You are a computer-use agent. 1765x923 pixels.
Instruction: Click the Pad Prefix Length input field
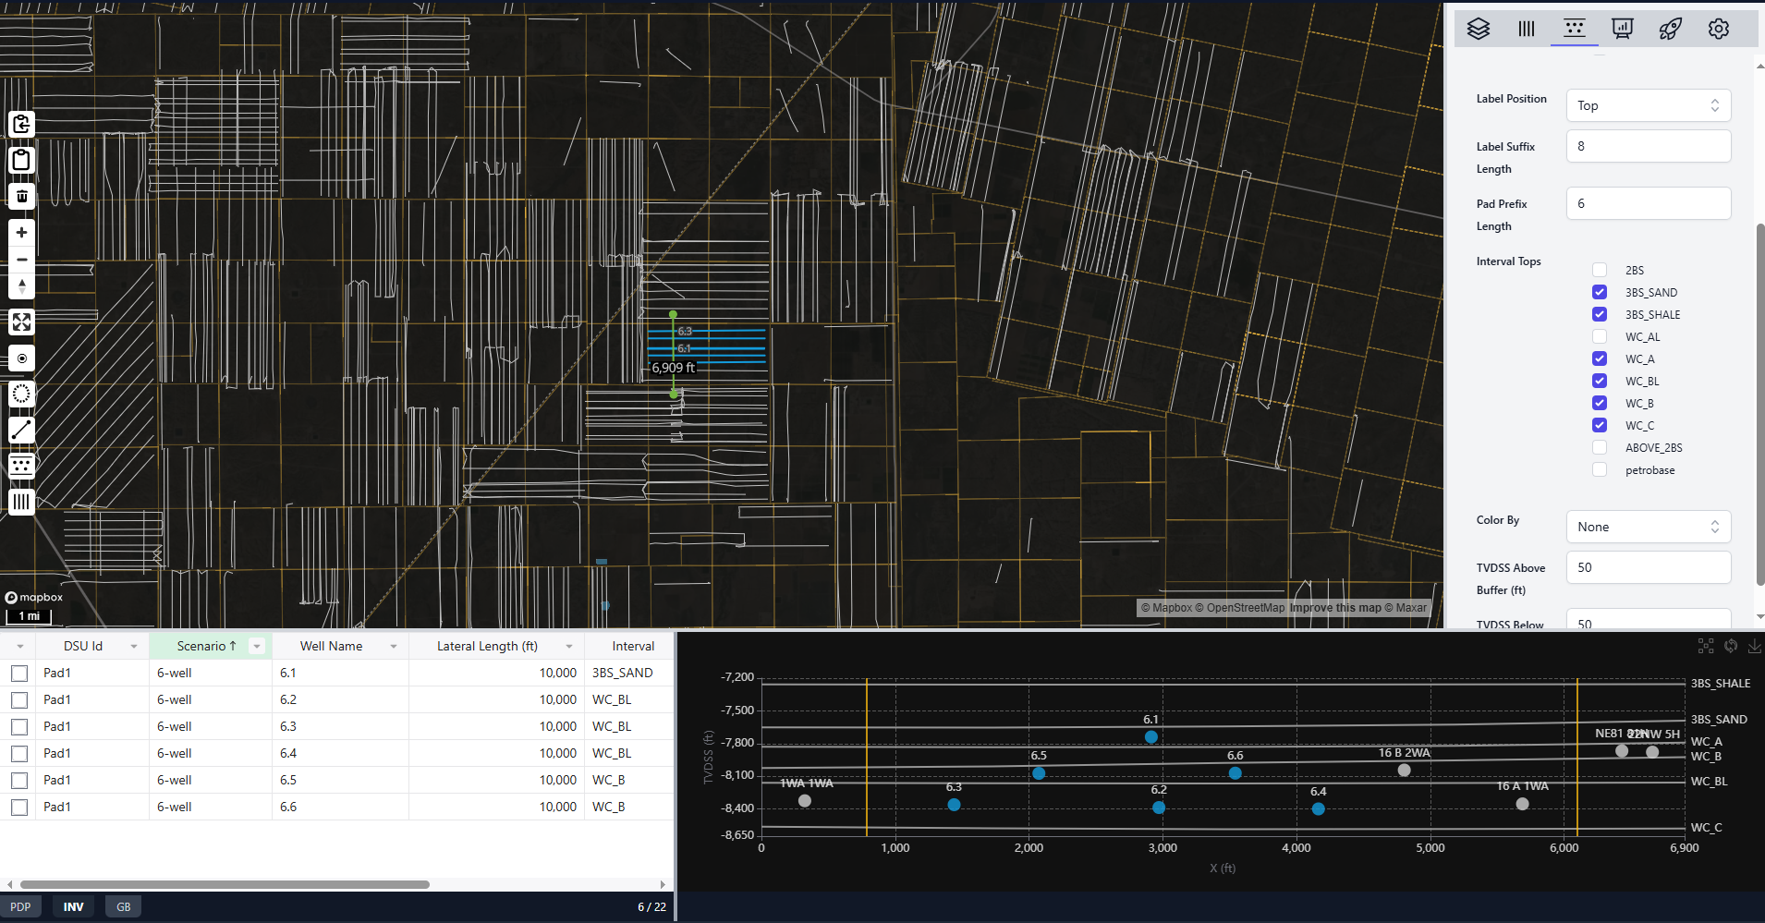coord(1648,203)
